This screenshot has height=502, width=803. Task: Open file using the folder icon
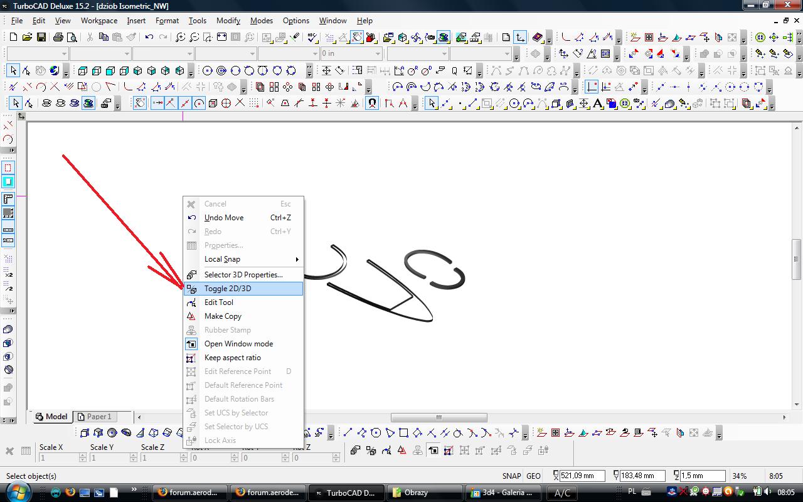pos(27,38)
